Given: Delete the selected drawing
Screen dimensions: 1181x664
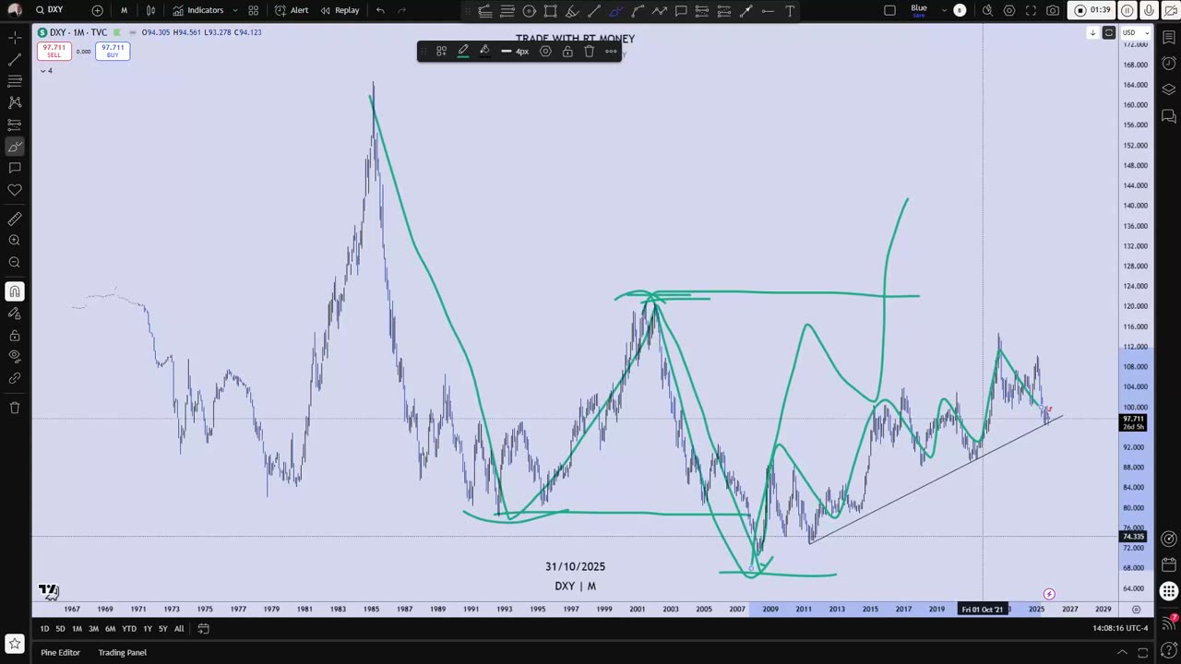Looking at the screenshot, I should [x=589, y=52].
